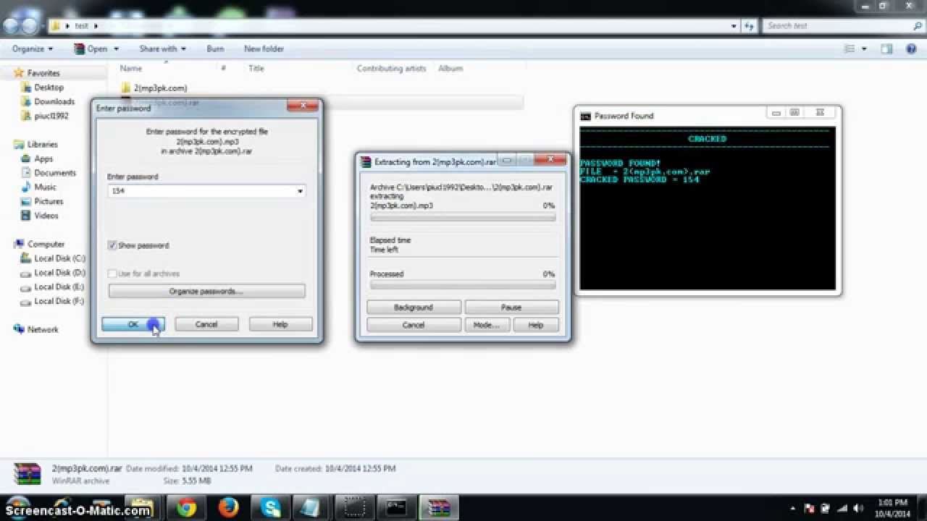The width and height of the screenshot is (927, 521).
Task: Click the Explorer Forward arrow button
Action: click(x=30, y=26)
